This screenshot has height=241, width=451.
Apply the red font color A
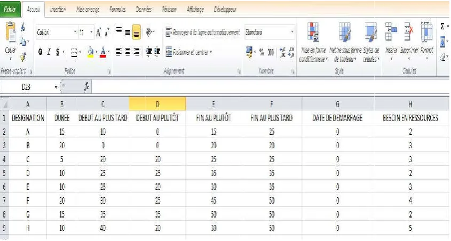coord(103,52)
